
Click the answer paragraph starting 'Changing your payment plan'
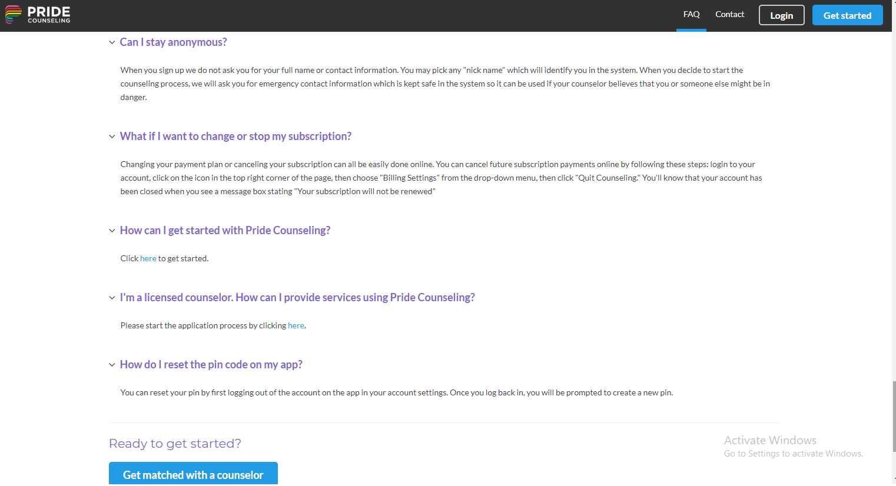tap(442, 178)
